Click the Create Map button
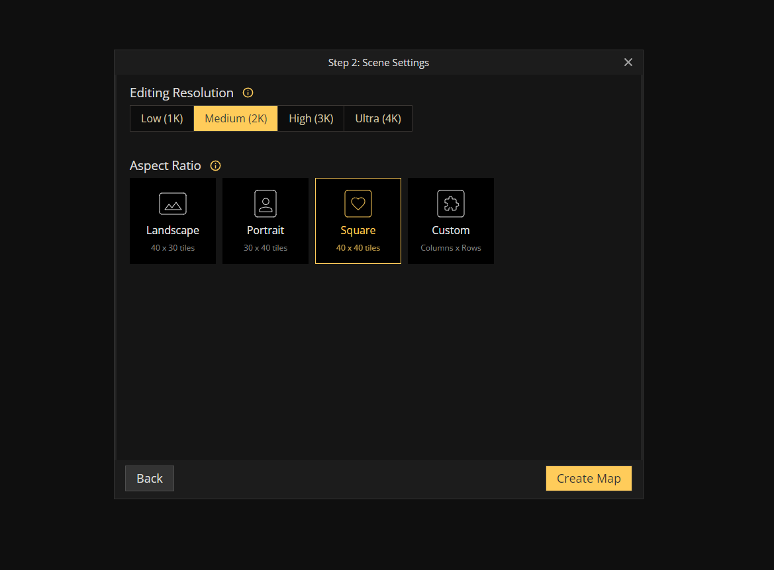The height and width of the screenshot is (570, 774). (589, 478)
